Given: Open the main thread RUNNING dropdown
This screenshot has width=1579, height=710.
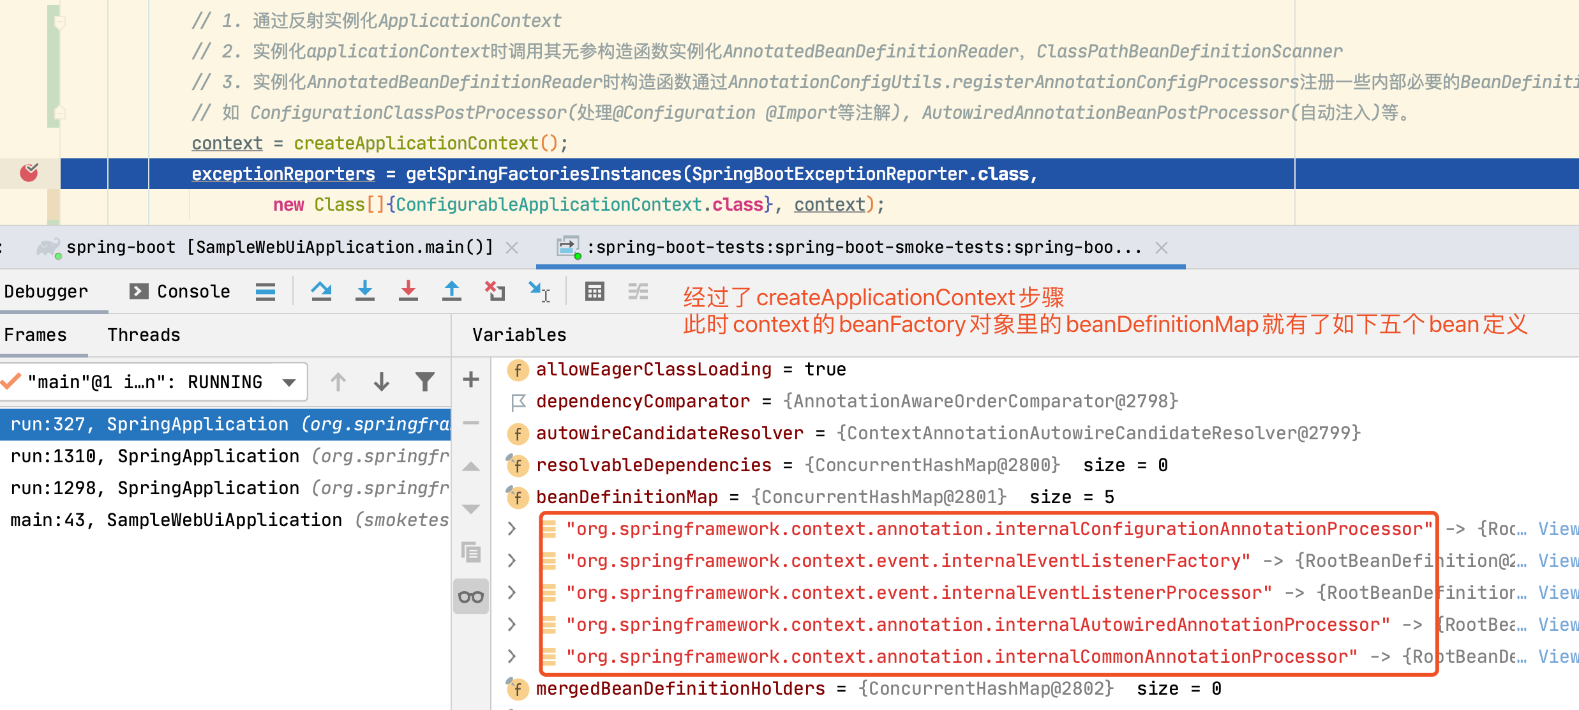Looking at the screenshot, I should pyautogui.click(x=288, y=382).
